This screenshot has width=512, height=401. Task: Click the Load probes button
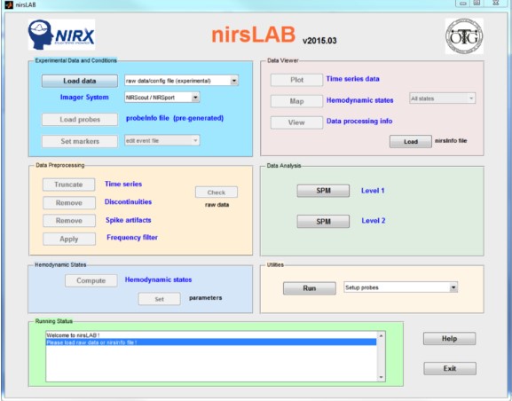80,120
